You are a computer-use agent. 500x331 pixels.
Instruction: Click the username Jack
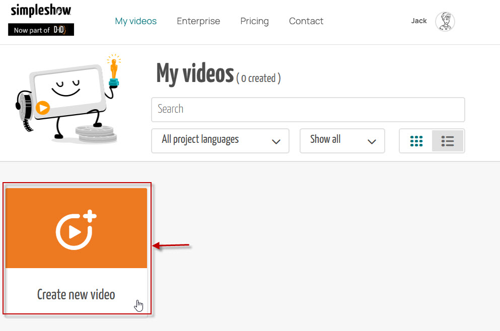point(419,21)
